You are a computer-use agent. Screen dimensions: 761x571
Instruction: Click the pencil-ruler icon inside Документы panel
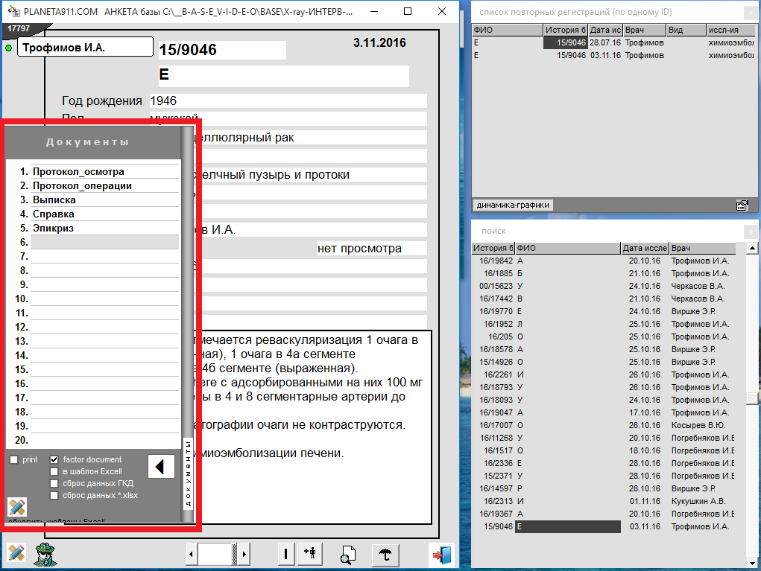(x=17, y=507)
